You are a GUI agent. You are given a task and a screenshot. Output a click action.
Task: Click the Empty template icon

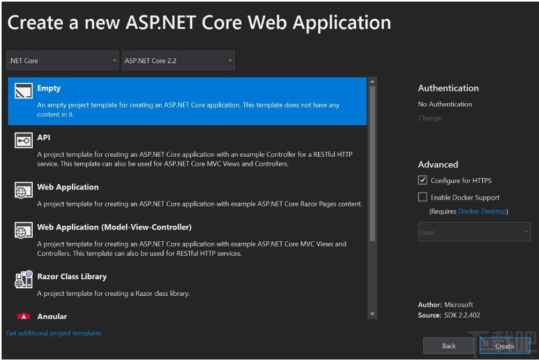(23, 91)
